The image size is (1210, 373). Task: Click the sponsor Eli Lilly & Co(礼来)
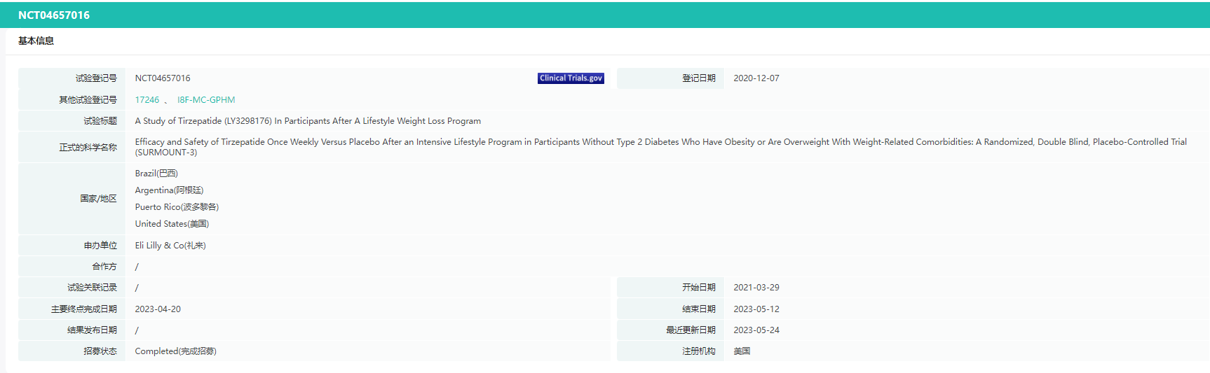[170, 246]
